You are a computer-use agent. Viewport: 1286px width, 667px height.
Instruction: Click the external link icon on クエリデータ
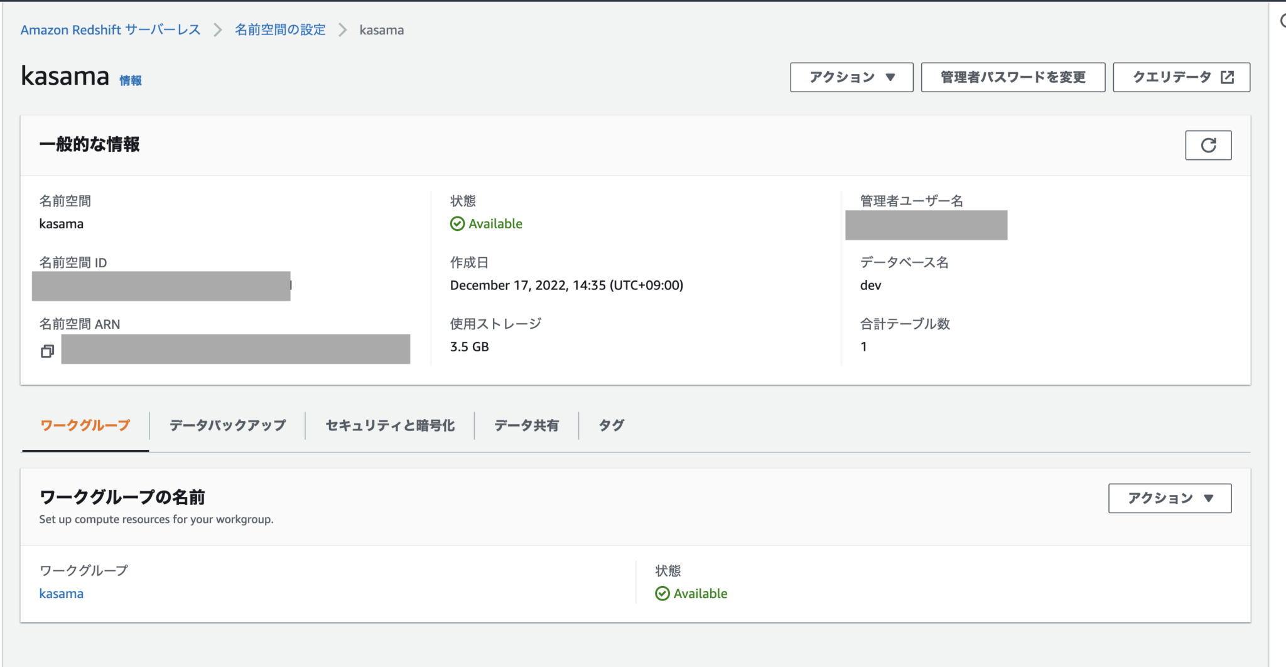[x=1226, y=77]
